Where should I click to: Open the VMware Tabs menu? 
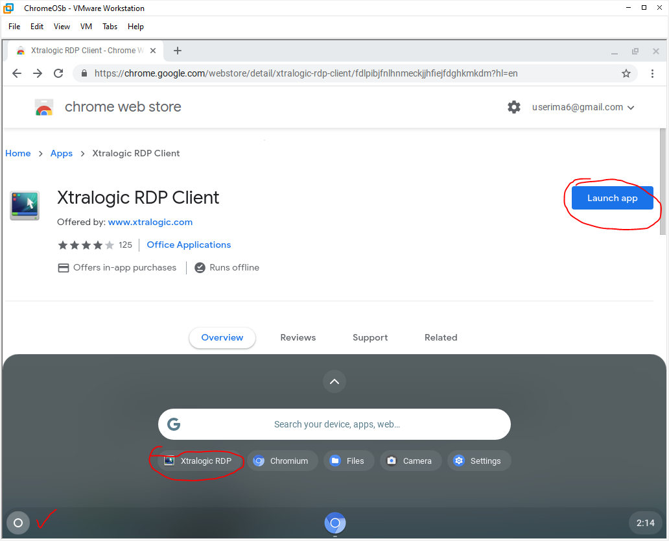[110, 27]
